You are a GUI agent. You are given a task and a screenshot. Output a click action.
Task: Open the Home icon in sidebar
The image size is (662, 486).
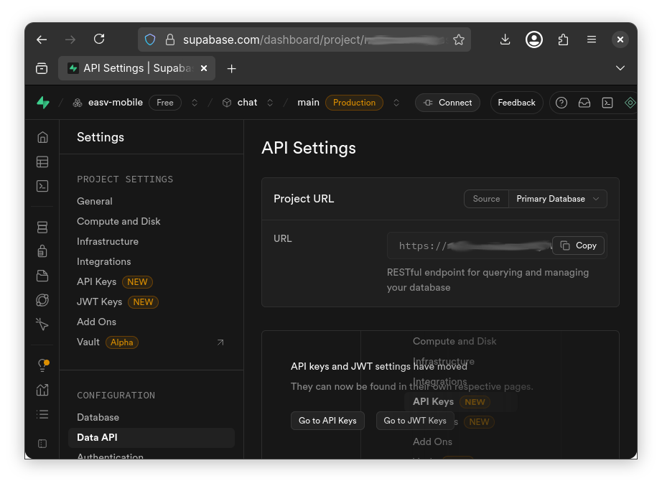(x=42, y=137)
